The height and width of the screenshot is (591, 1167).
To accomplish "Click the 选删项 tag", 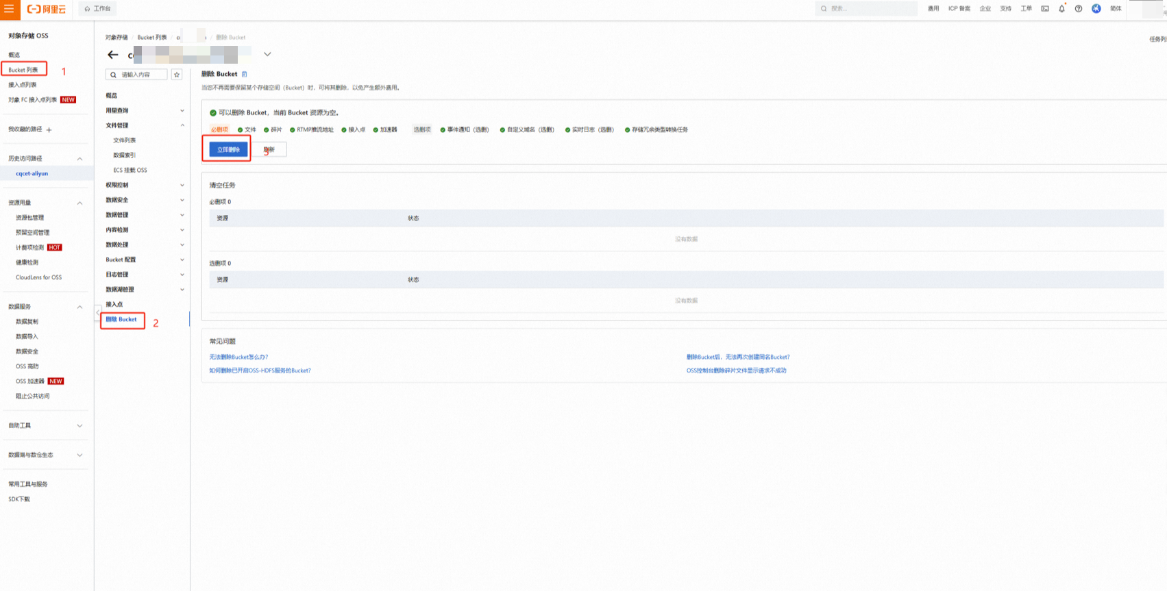I will [422, 129].
